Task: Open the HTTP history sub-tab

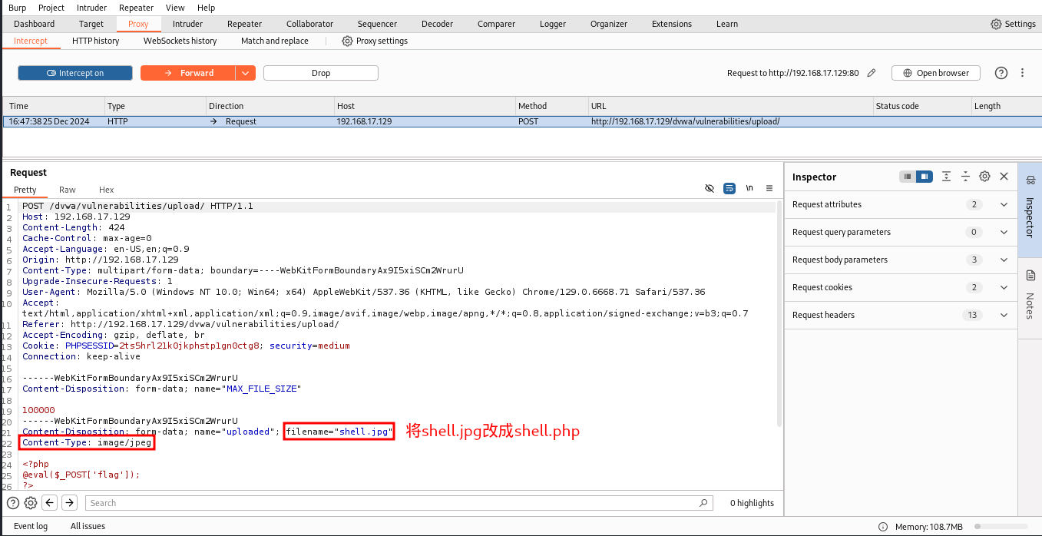Action: point(96,41)
